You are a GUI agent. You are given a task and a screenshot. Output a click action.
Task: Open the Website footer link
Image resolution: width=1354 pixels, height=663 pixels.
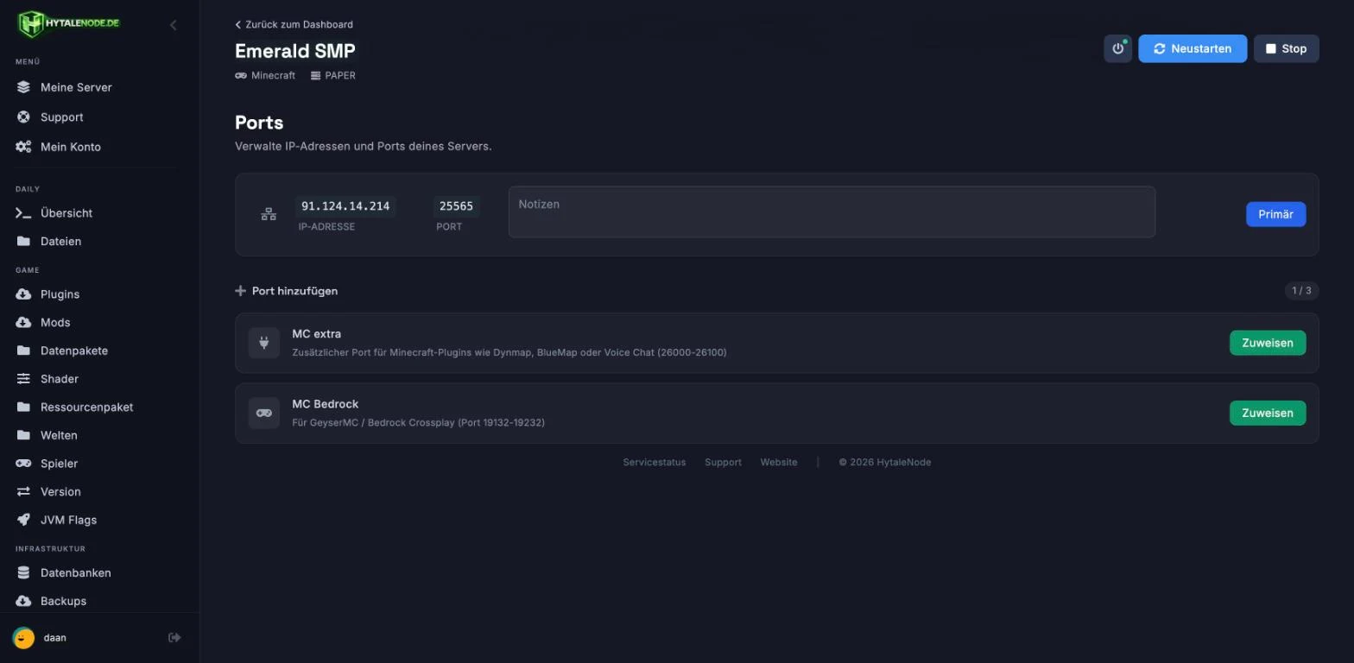pyautogui.click(x=778, y=462)
